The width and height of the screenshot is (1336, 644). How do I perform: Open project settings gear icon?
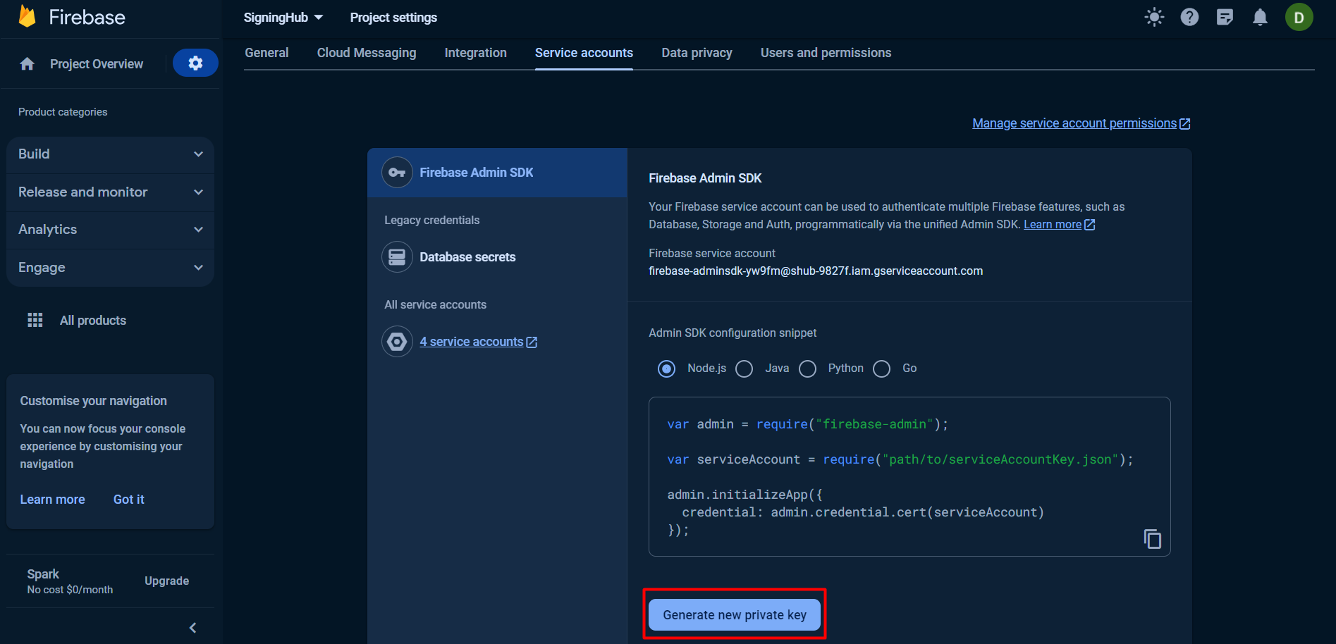click(x=195, y=63)
